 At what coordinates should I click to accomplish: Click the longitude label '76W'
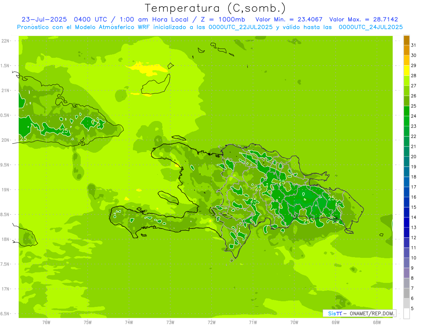point(46,322)
